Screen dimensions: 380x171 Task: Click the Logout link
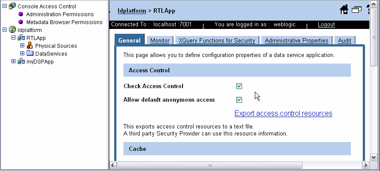tap(326, 25)
